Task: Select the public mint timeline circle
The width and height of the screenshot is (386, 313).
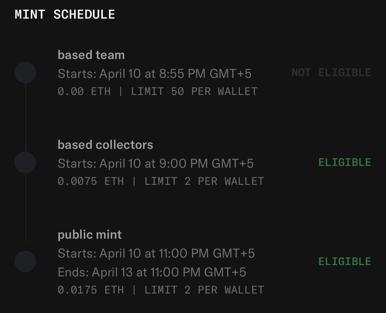Action: [25, 261]
